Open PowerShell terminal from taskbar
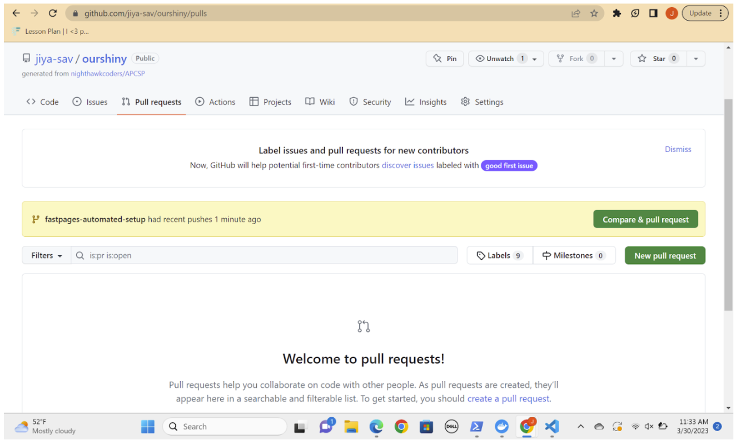The width and height of the screenshot is (736, 440). (x=476, y=427)
